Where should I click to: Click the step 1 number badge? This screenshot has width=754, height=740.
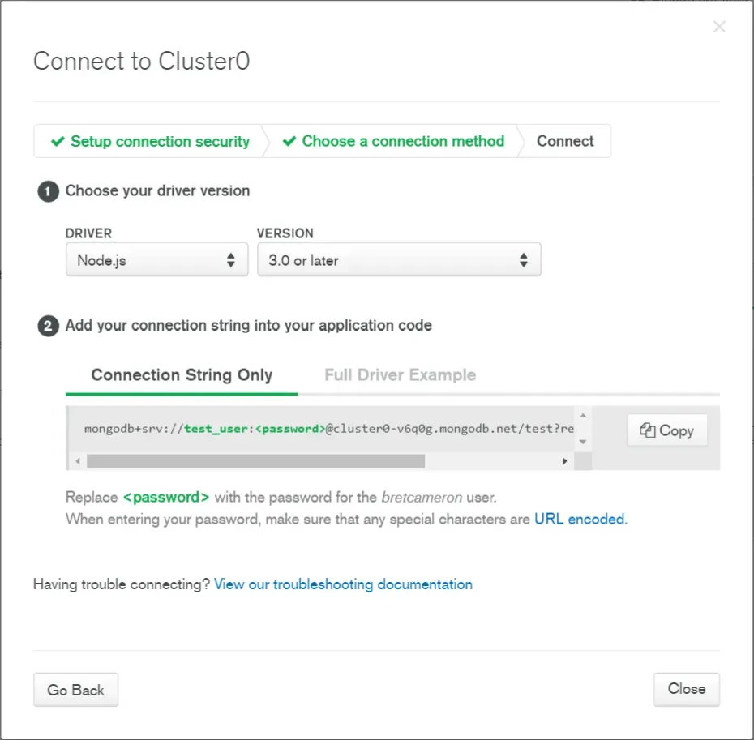pyautogui.click(x=48, y=191)
